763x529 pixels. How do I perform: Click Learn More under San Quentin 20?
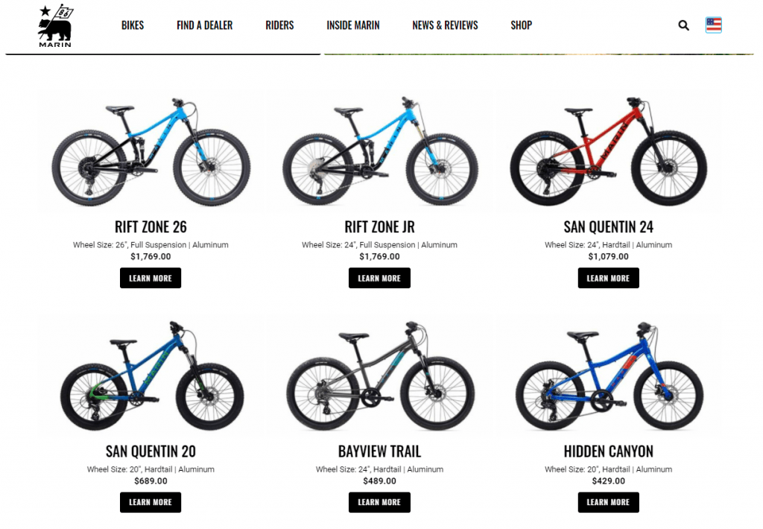point(151,502)
